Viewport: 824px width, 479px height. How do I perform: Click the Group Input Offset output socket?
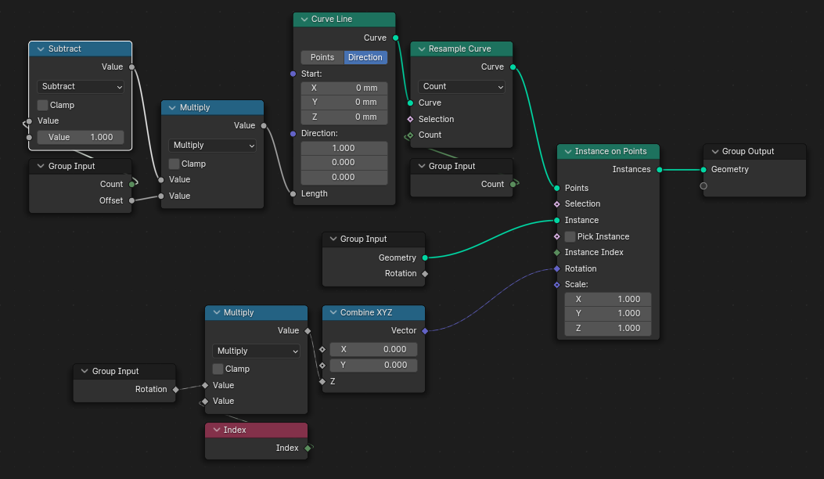point(132,200)
